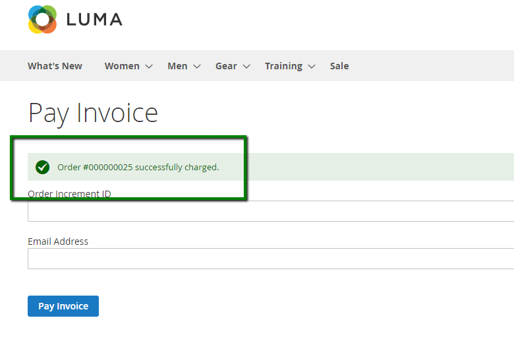Focus the Email Address input field
514x351 pixels.
tap(271, 259)
